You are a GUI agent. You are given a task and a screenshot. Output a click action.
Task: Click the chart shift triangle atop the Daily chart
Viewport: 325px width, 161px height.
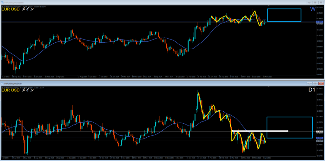[x=269, y=87]
